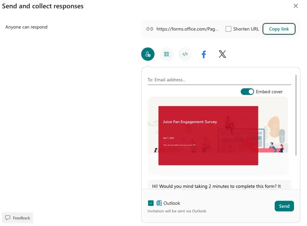Image resolution: width=307 pixels, height=226 pixels.
Task: Open the QR code sharing option
Action: [166, 54]
